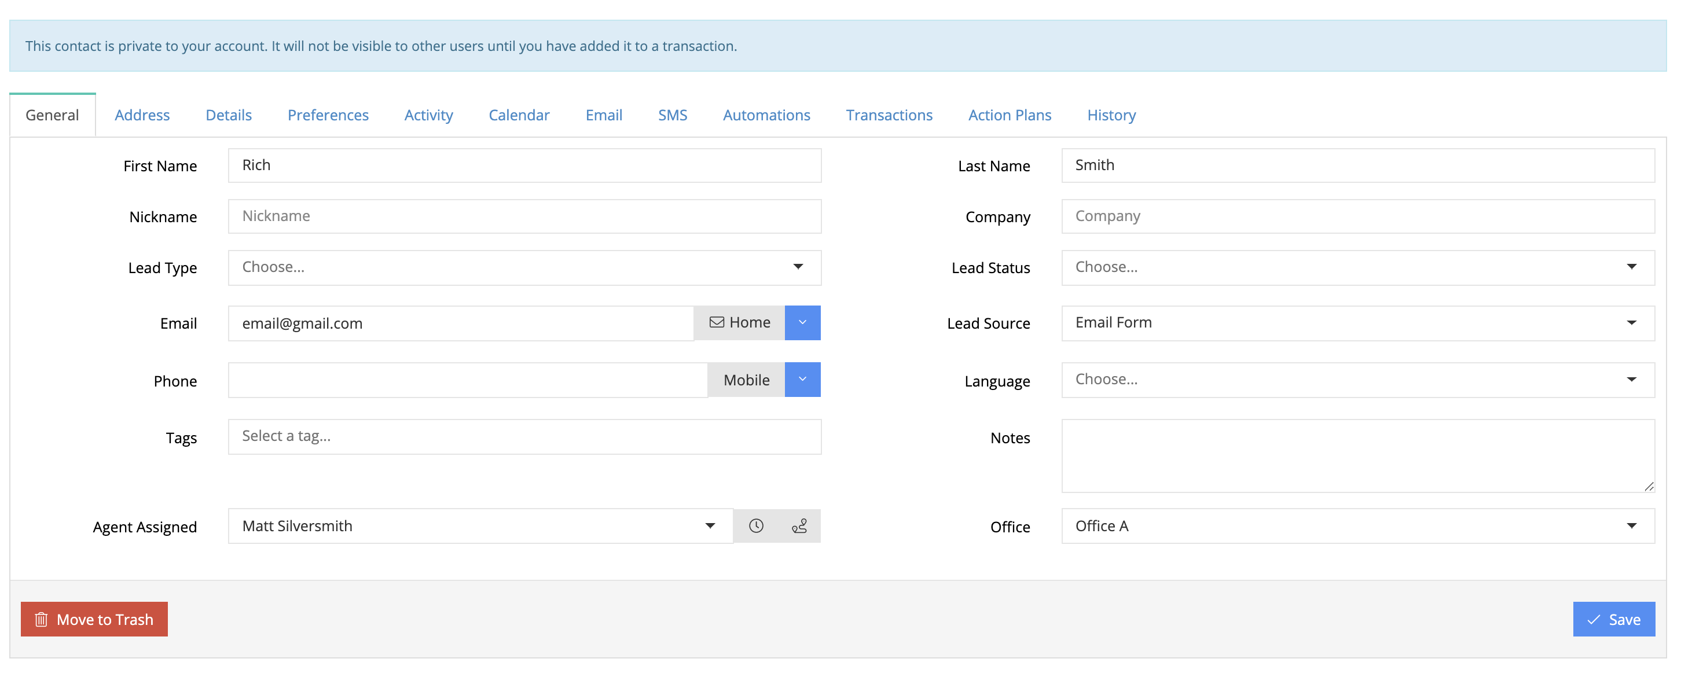Viewport: 1681px width, 677px height.
Task: Go to the Action Plans tab
Action: coord(1009,116)
